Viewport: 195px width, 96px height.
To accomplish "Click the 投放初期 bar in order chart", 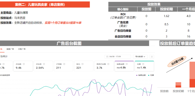I will coord(178,85).
